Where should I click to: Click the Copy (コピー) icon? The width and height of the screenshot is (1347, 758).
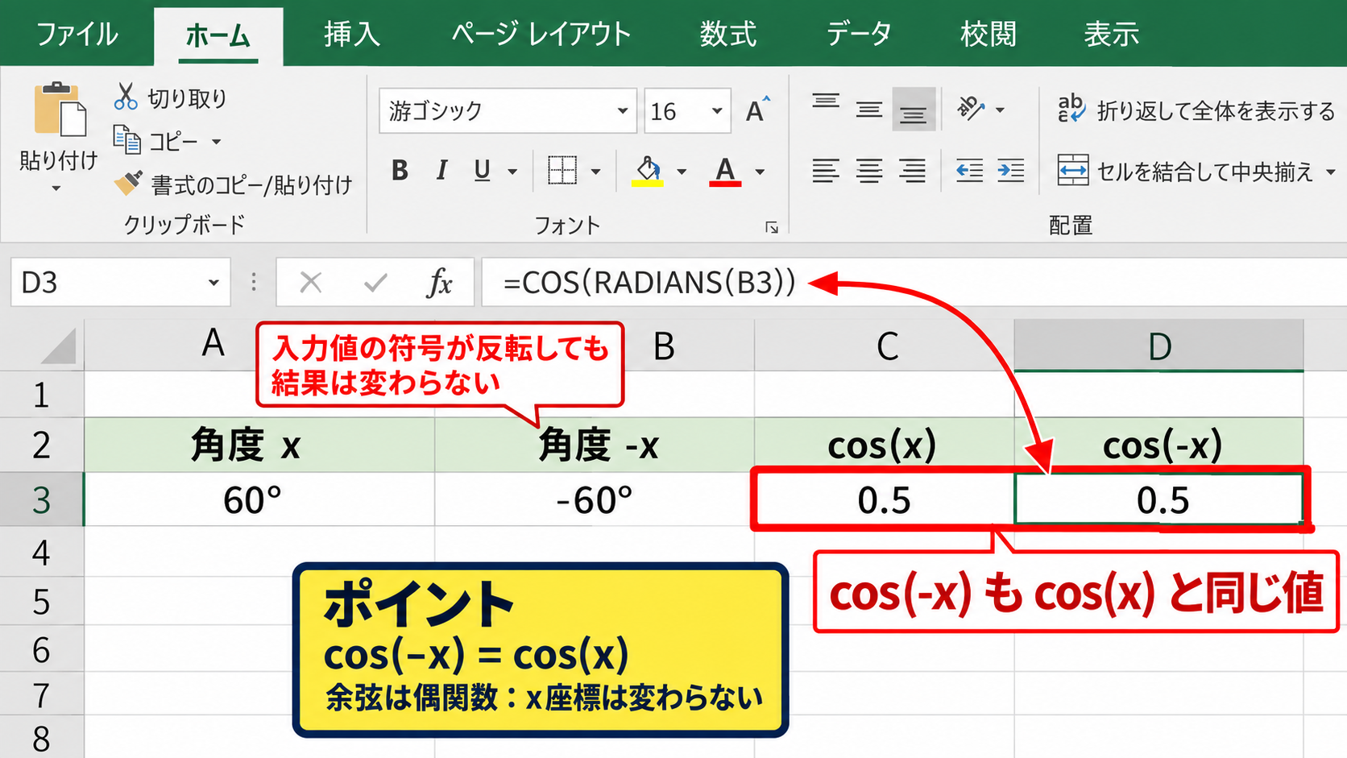(x=126, y=140)
